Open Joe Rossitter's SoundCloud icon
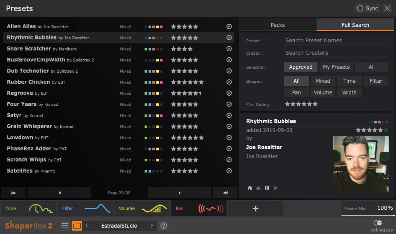This screenshot has height=234, width=396. (x=258, y=188)
